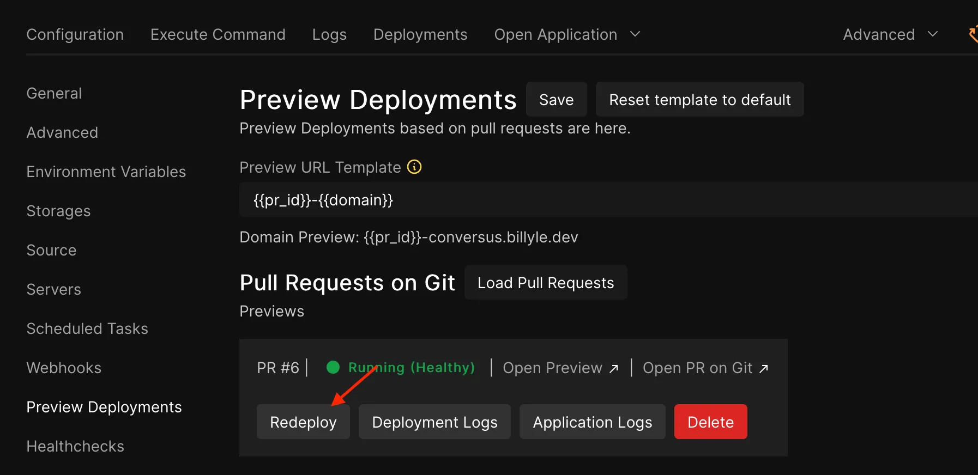Click the Running (Healthy) status text
This screenshot has width=978, height=475.
click(x=412, y=368)
